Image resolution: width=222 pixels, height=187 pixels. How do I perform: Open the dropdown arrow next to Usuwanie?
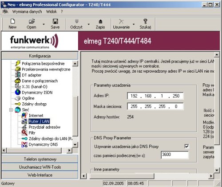point(134,24)
